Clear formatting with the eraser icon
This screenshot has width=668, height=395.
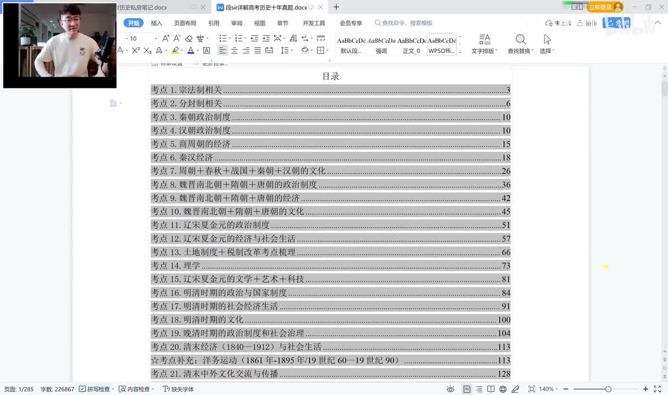pos(189,38)
